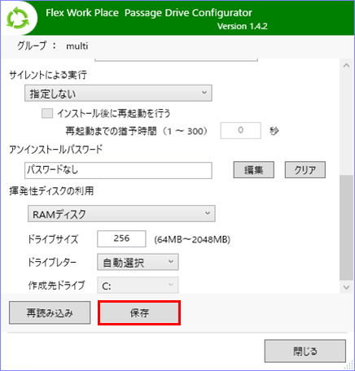
Task: Click the scrollbar down arrow
Action: tap(346, 287)
